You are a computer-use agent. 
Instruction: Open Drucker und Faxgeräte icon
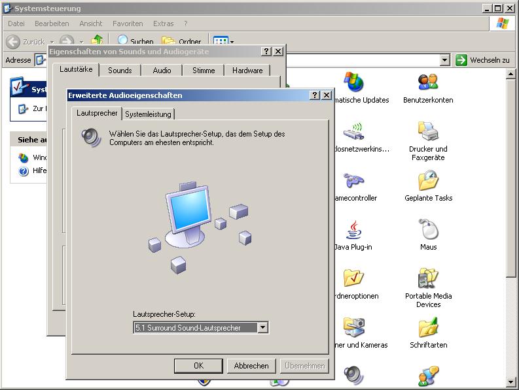[428, 132]
